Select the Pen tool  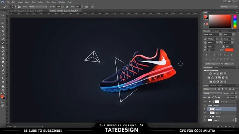click(x=3, y=70)
